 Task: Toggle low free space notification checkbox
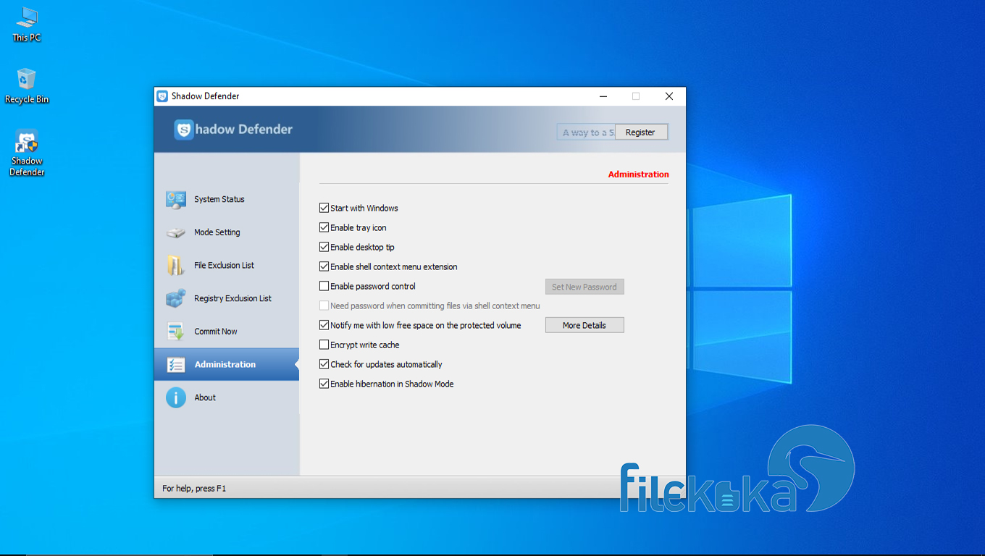(324, 325)
